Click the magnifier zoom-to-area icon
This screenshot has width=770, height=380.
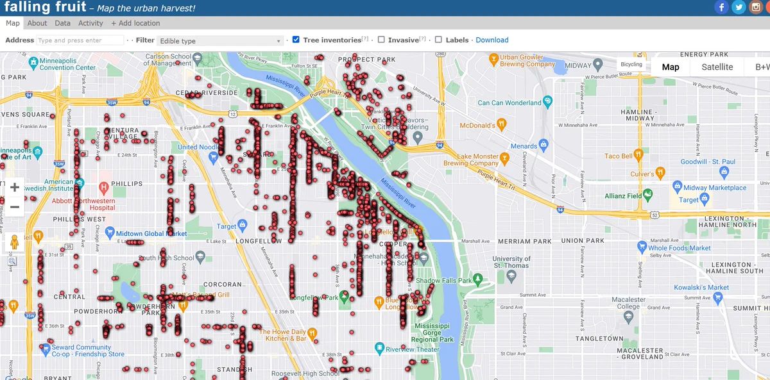click(x=13, y=261)
